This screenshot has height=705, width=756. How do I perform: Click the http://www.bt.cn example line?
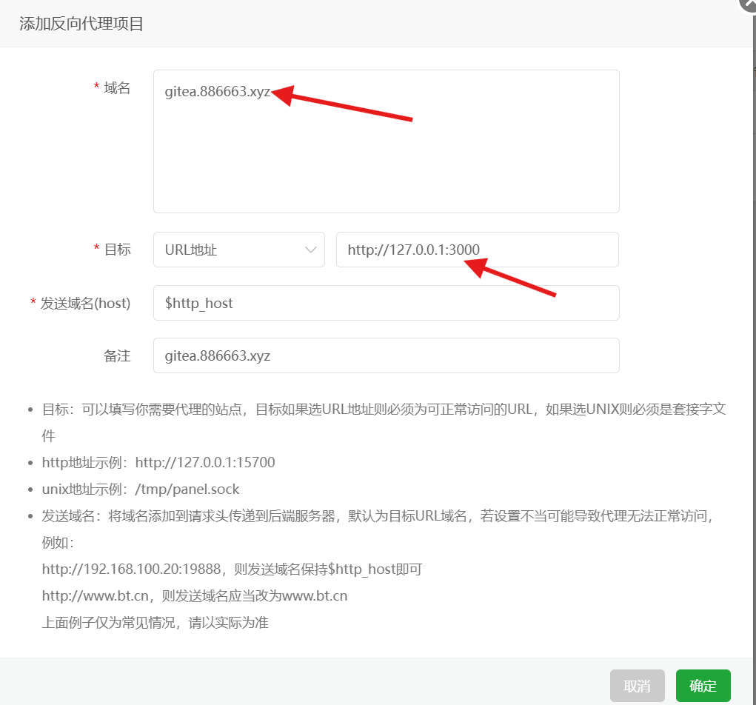point(195,596)
